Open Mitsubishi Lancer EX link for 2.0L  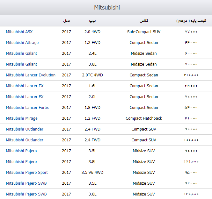click(25, 97)
